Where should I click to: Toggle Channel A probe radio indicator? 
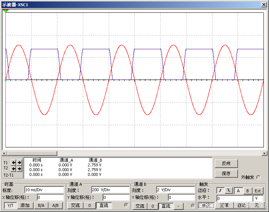coord(126,205)
